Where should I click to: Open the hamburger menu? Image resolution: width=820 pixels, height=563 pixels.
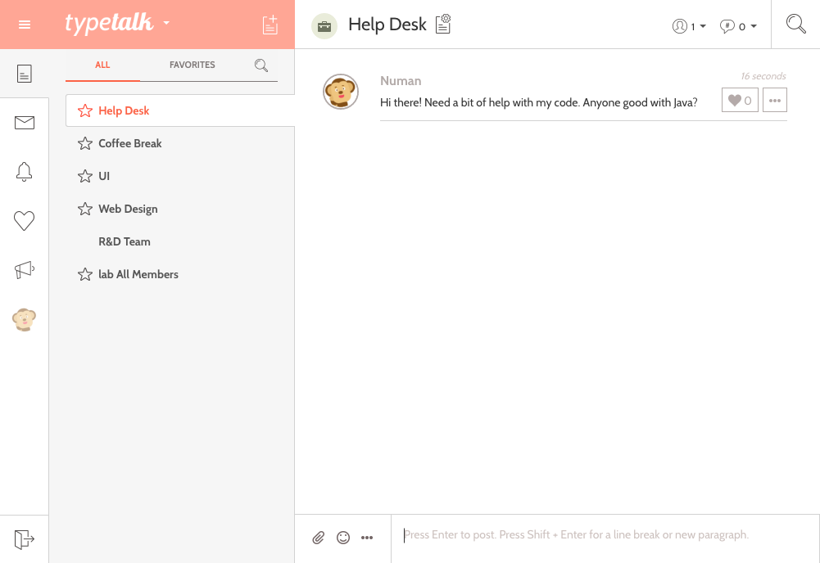tap(25, 25)
